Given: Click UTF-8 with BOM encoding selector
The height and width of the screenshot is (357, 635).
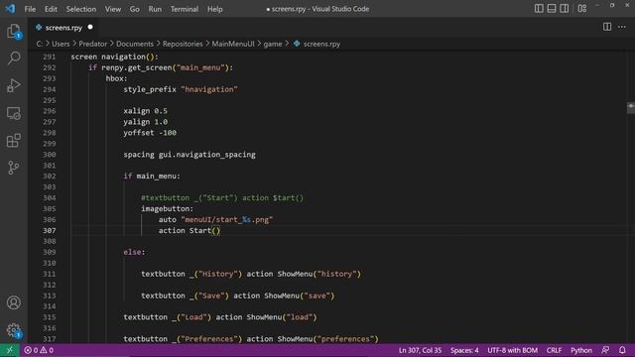Looking at the screenshot, I should point(512,350).
